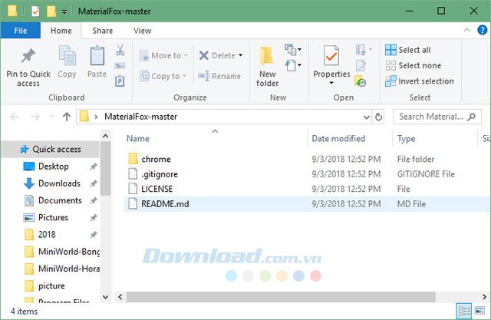Viewport: 491px width, 320px height.
Task: Click the horizontal scrollbar right arrow
Action: coord(484,296)
